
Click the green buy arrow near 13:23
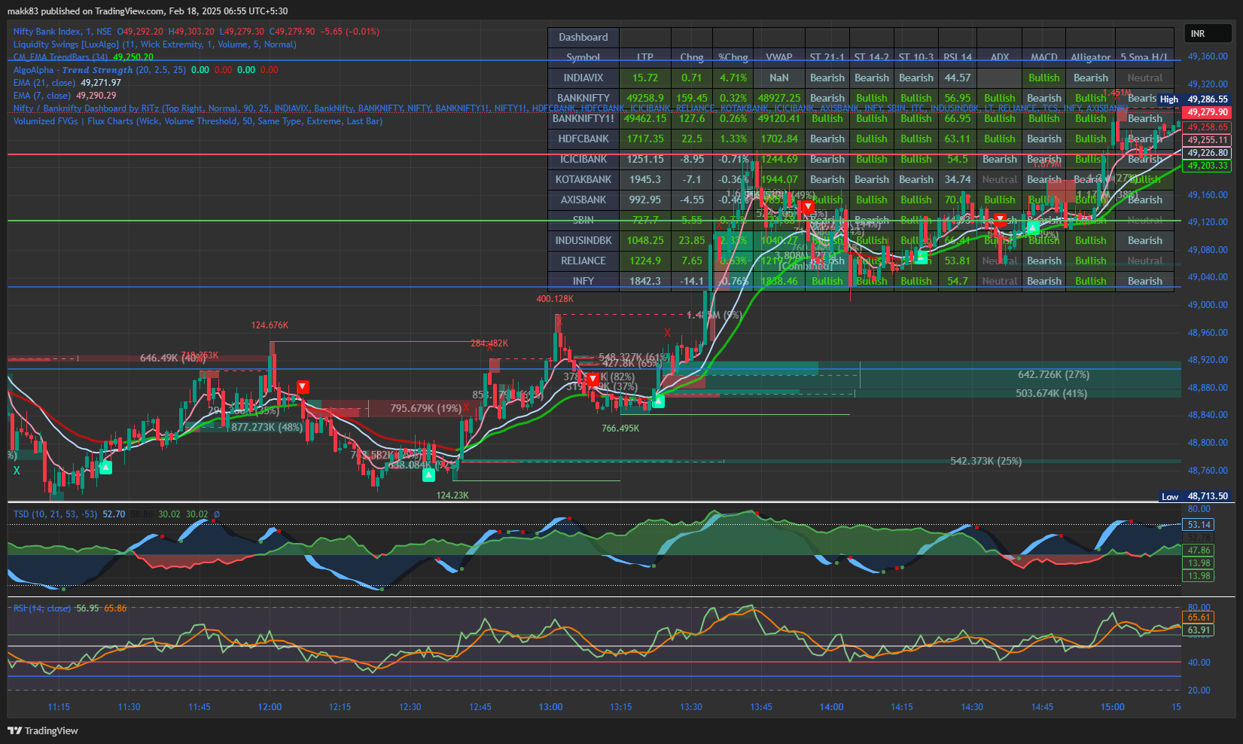tap(658, 401)
